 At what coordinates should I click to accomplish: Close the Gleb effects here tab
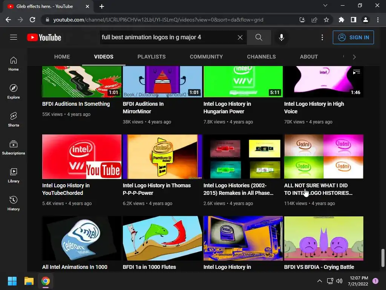pos(87,6)
